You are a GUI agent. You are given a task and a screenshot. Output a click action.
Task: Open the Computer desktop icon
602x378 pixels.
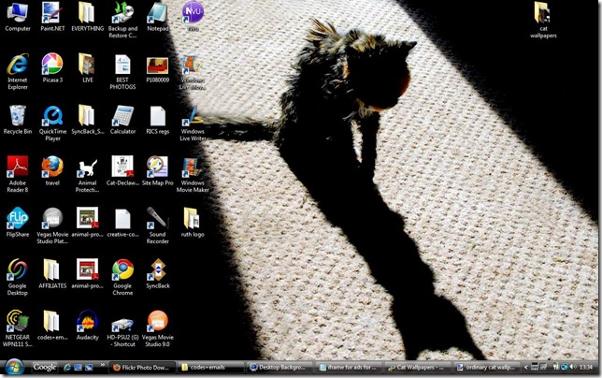tap(17, 17)
